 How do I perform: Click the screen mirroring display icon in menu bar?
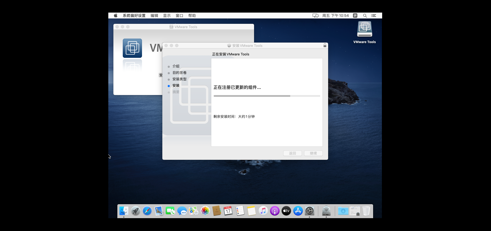tap(316, 16)
